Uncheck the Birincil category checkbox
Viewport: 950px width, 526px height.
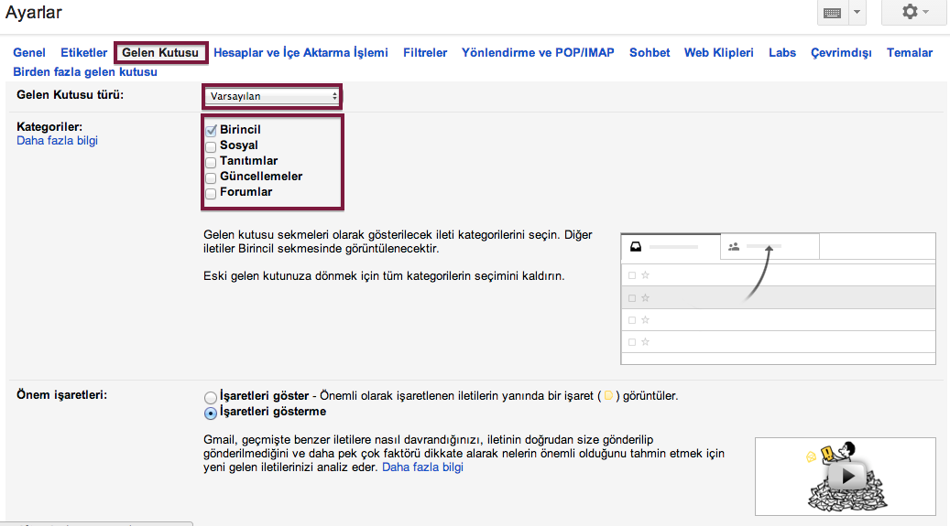(211, 130)
